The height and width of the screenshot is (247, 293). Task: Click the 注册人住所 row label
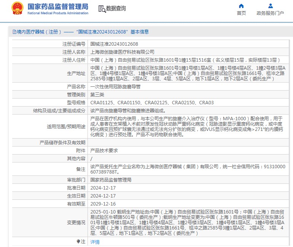(x=74, y=60)
